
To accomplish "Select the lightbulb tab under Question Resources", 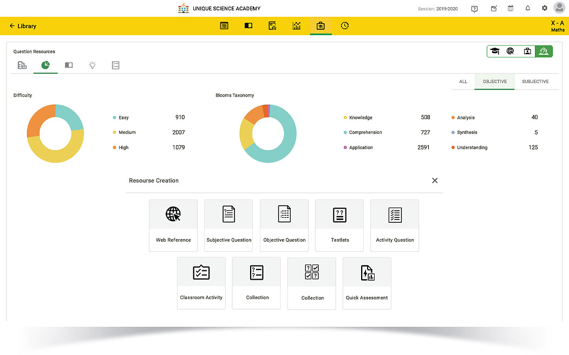I will (93, 65).
